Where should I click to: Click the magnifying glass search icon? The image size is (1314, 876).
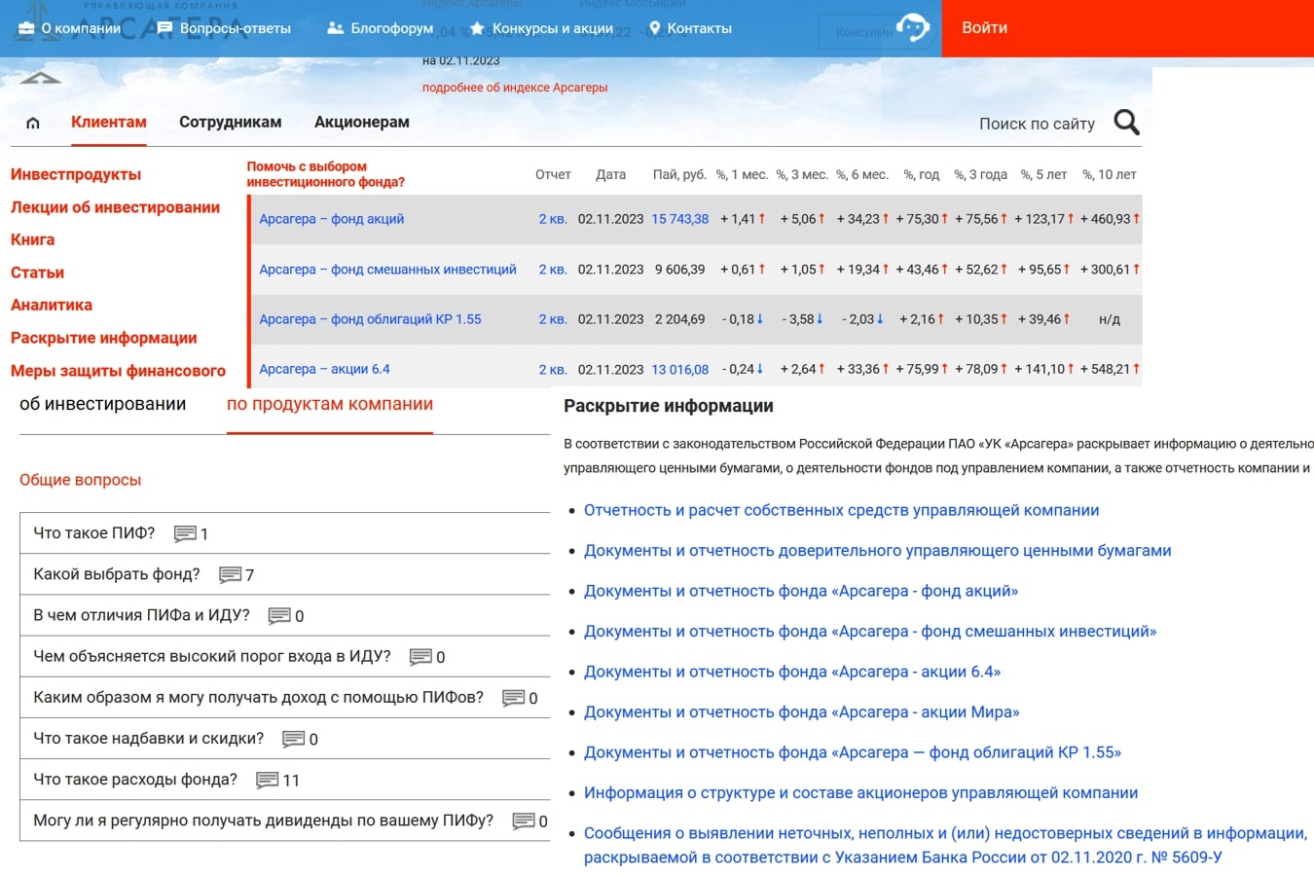point(1126,123)
